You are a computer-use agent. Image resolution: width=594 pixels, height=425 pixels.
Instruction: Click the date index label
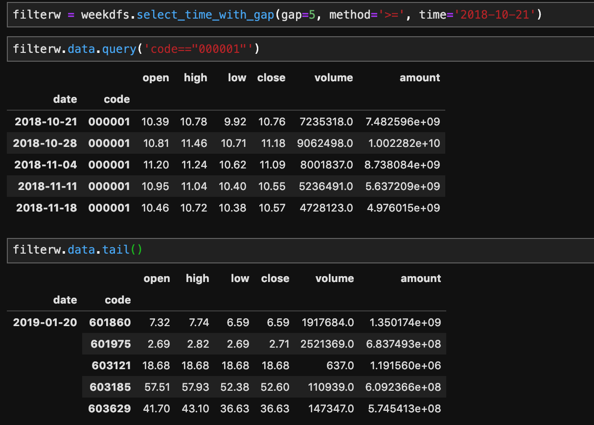click(x=65, y=99)
